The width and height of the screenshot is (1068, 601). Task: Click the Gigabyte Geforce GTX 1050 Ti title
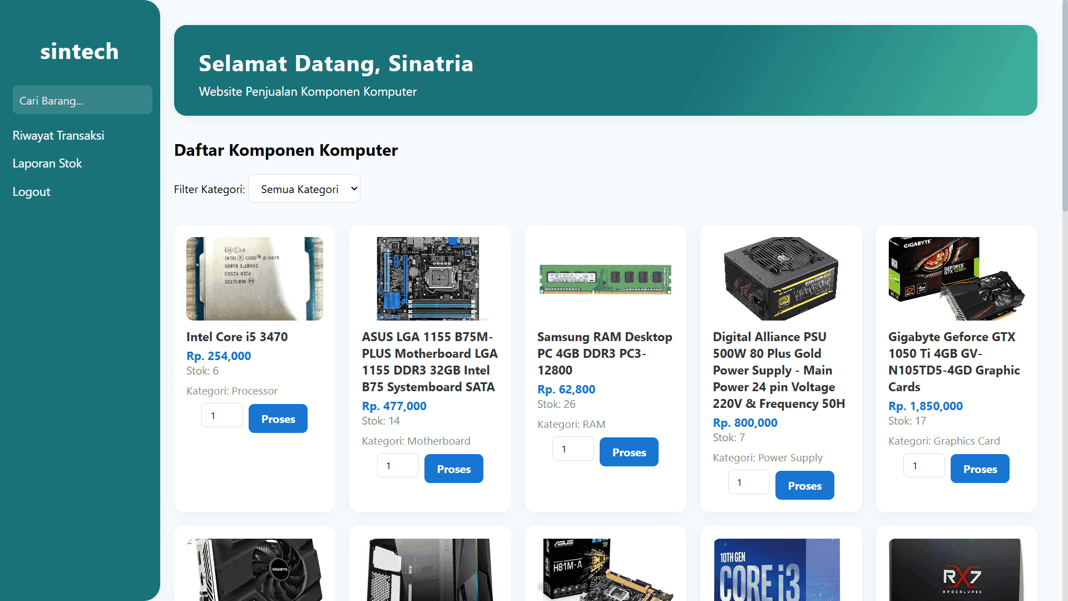(x=954, y=362)
